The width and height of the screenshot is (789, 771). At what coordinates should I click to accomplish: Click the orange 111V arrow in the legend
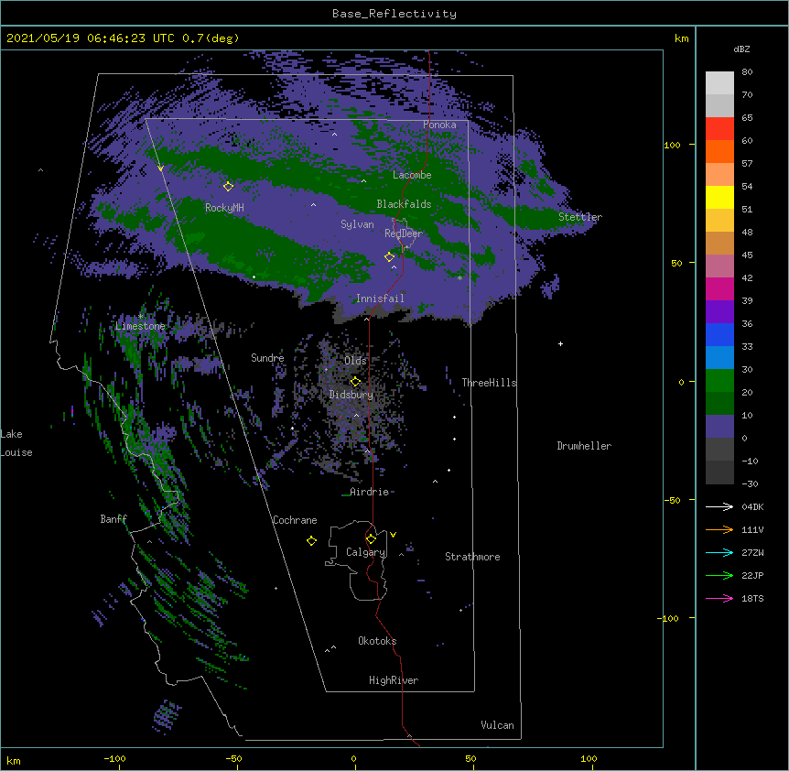719,529
